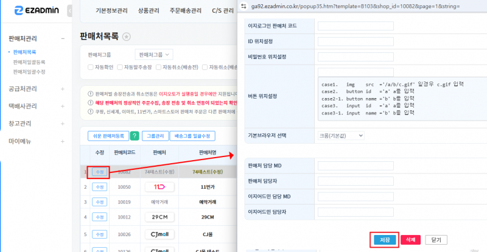Open the 기본브라우저 선택 dropdown
Image resolution: width=487 pixels, height=252 pixels.
click(x=341, y=136)
